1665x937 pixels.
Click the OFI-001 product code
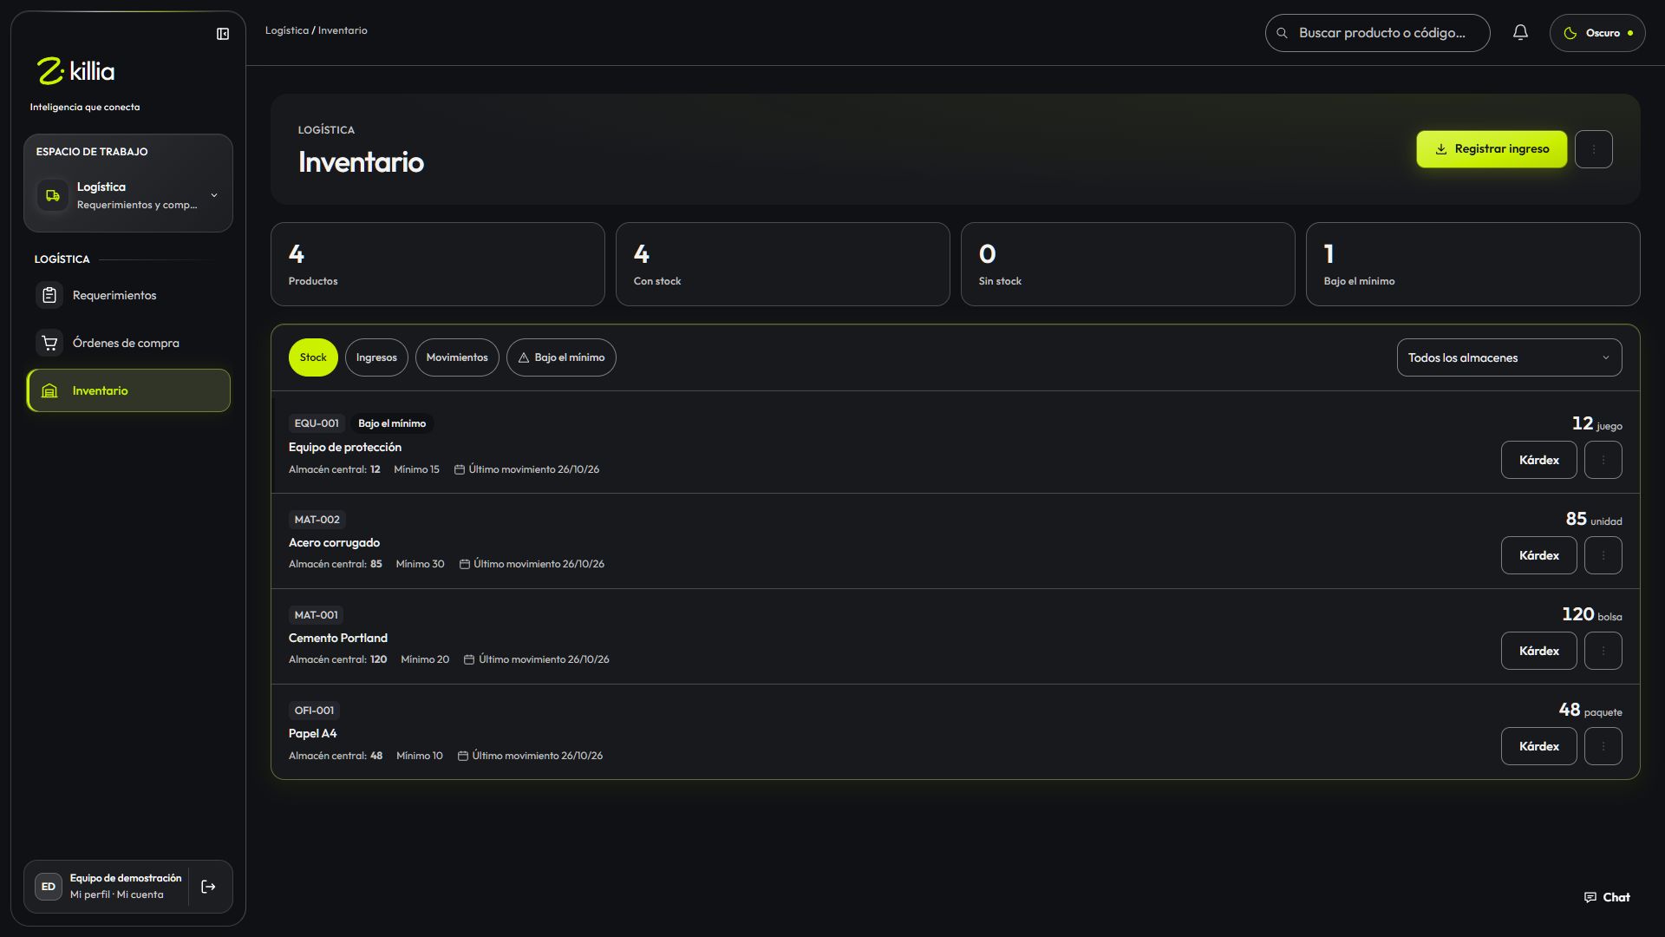pos(314,711)
